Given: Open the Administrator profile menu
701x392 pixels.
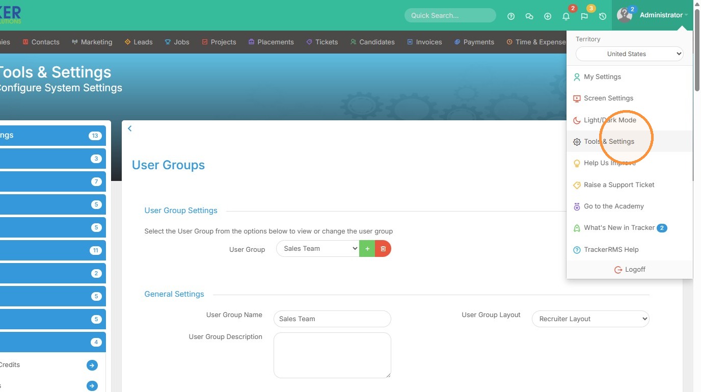Looking at the screenshot, I should point(652,15).
